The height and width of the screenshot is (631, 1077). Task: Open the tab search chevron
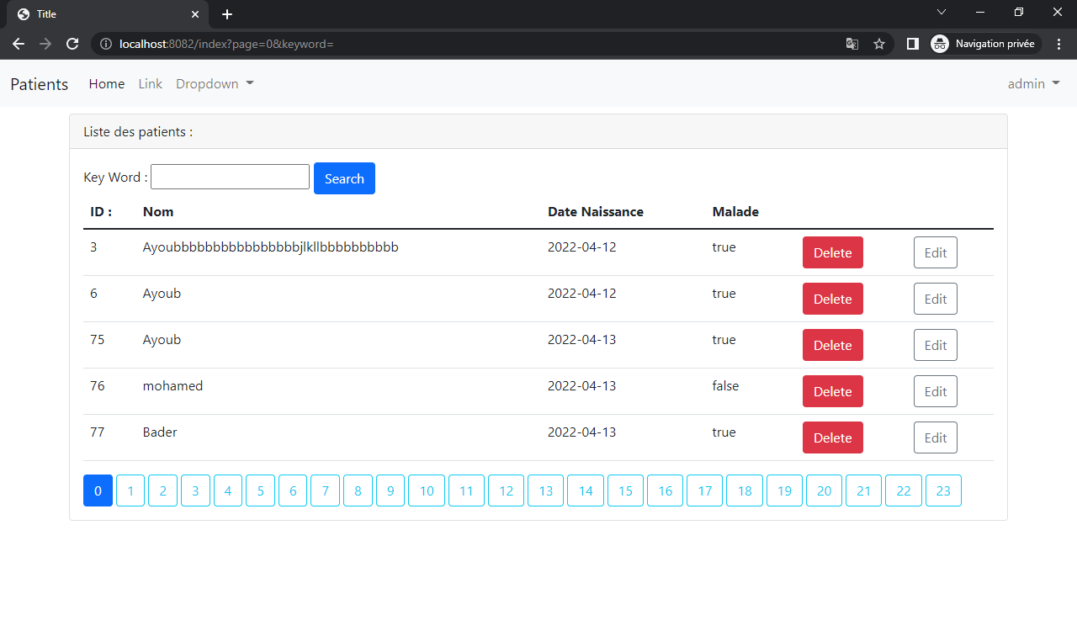point(942,12)
